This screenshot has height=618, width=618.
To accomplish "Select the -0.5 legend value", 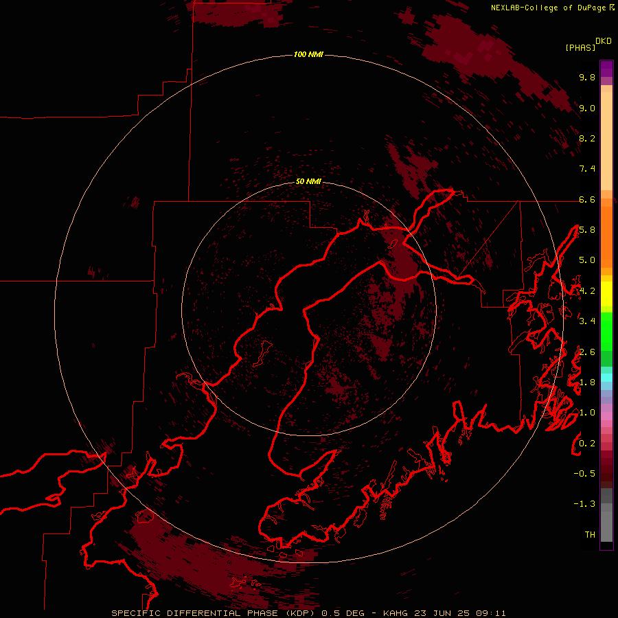I will (584, 473).
